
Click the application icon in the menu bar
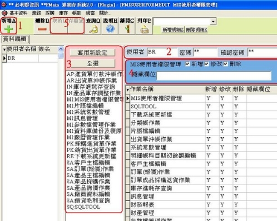pos(4,13)
